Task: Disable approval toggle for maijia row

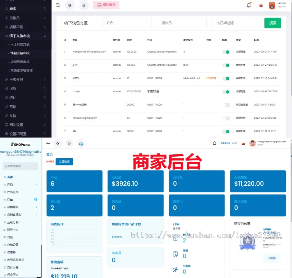Action: tap(226, 92)
